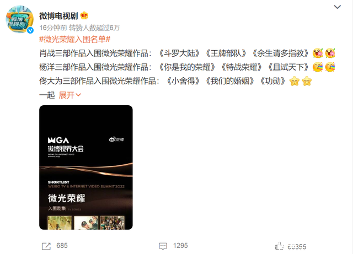Open the 微光荣耀 shortlist poster image
This screenshot has width=353, height=254.
coord(86,167)
